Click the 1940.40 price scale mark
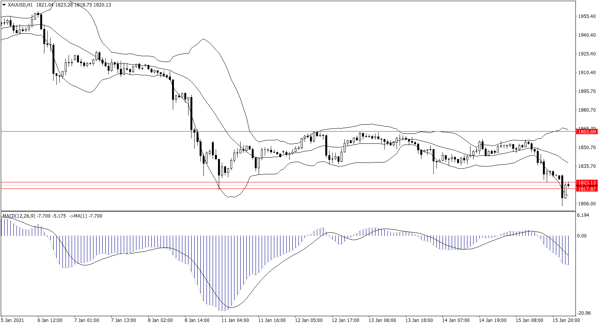 pos(587,35)
